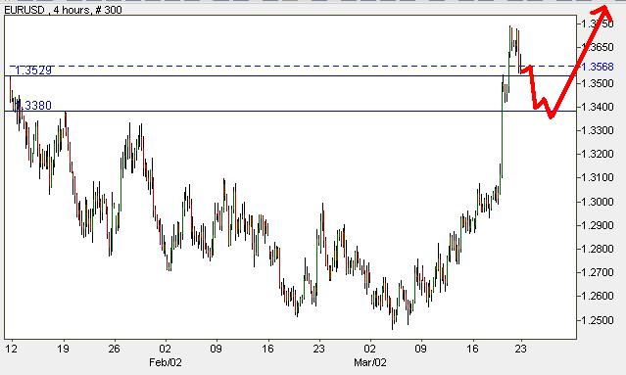Click the 1.2800 price axis label
The height and width of the screenshot is (375, 626).
[598, 249]
